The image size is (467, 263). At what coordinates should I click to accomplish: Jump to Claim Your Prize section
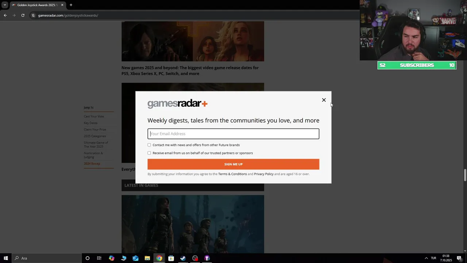tap(95, 129)
